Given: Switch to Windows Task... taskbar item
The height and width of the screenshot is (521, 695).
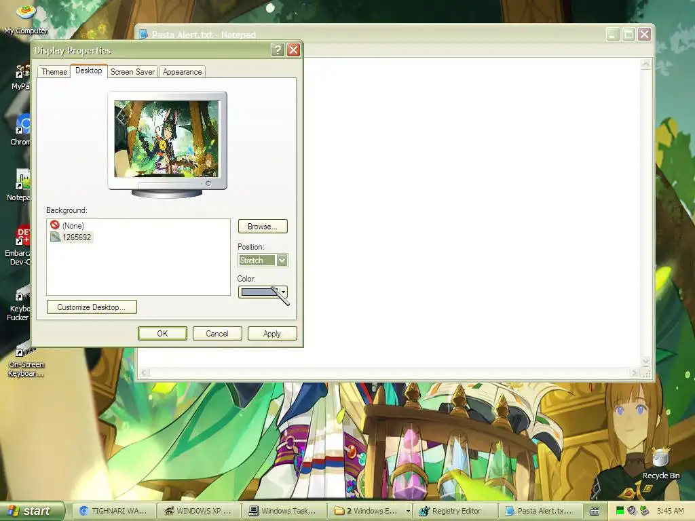Looking at the screenshot, I should [x=284, y=511].
